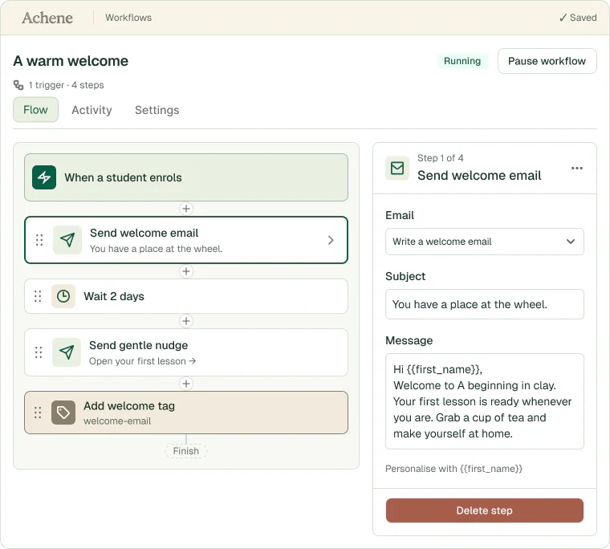The image size is (610, 549).
Task: Select the When a student enrols trigger
Action: click(x=186, y=177)
